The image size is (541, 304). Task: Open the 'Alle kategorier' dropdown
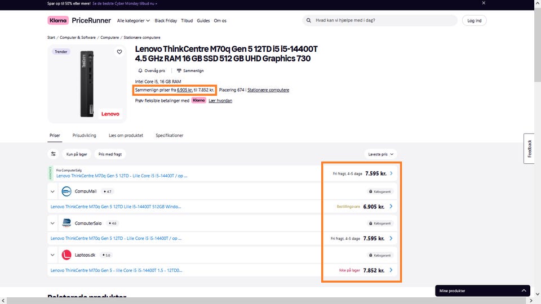[133, 21]
